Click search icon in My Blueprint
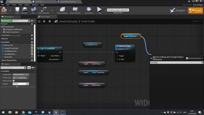This screenshot has height=115, width=204. [x=29, y=21]
